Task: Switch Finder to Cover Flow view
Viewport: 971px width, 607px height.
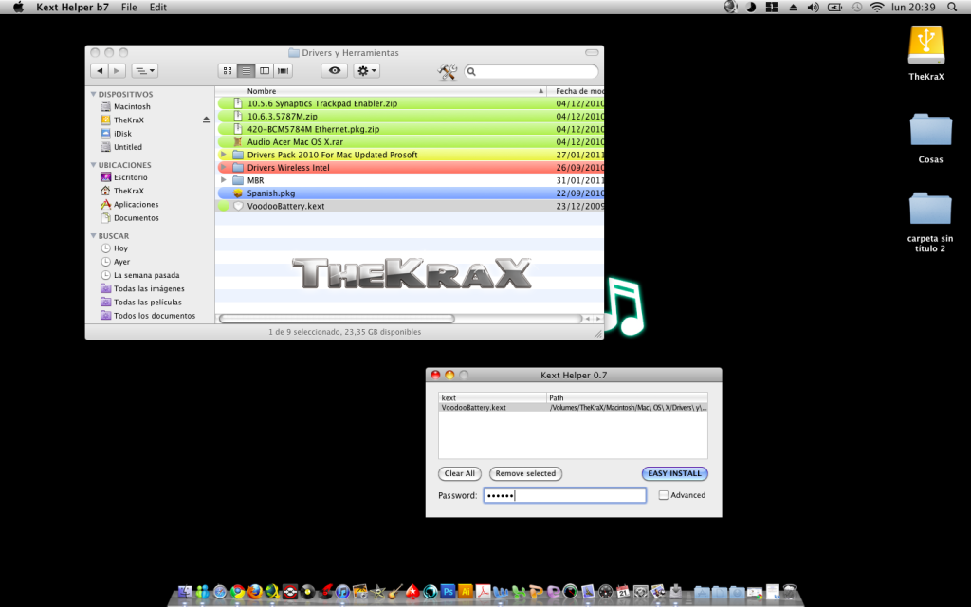Action: 283,70
